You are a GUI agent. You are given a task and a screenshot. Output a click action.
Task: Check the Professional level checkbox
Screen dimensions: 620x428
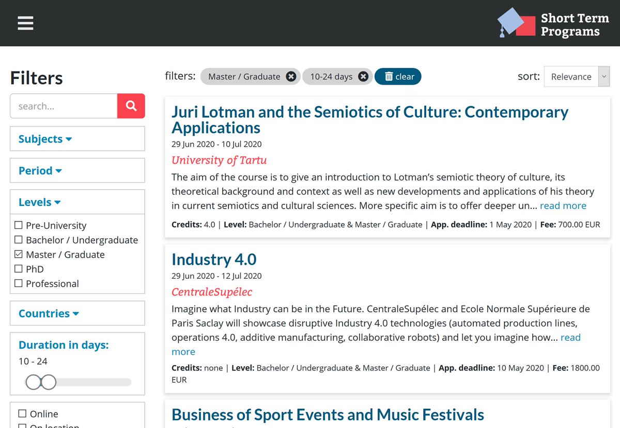coord(19,283)
